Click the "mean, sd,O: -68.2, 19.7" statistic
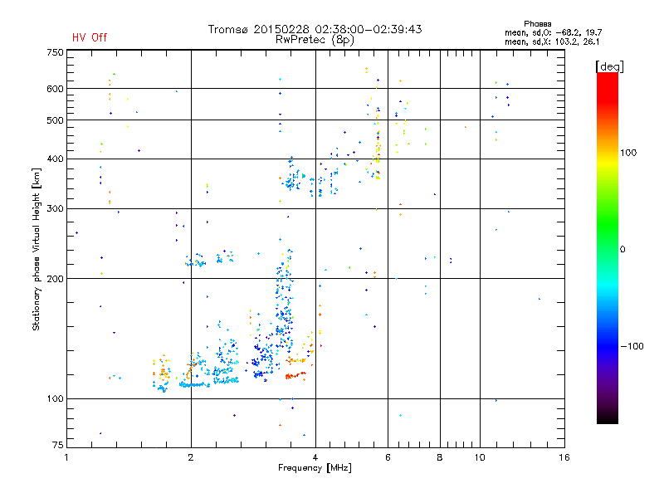 pos(546,32)
